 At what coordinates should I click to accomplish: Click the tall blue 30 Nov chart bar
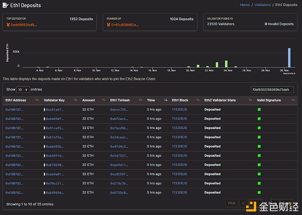coord(289,58)
